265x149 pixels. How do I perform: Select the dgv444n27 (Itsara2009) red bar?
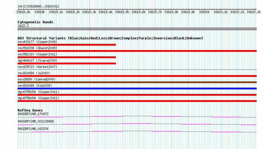coord(67,63)
